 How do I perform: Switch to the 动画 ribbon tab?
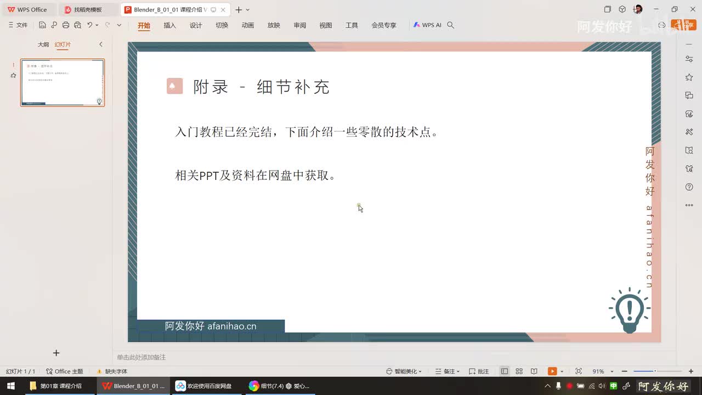248,25
